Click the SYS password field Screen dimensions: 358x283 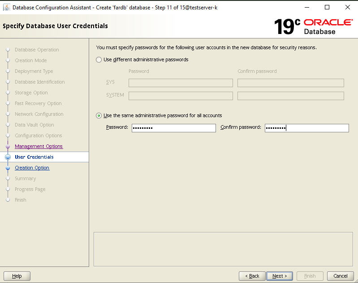click(x=181, y=83)
